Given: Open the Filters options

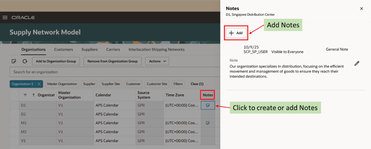Looking at the screenshot, I should (x=178, y=84).
